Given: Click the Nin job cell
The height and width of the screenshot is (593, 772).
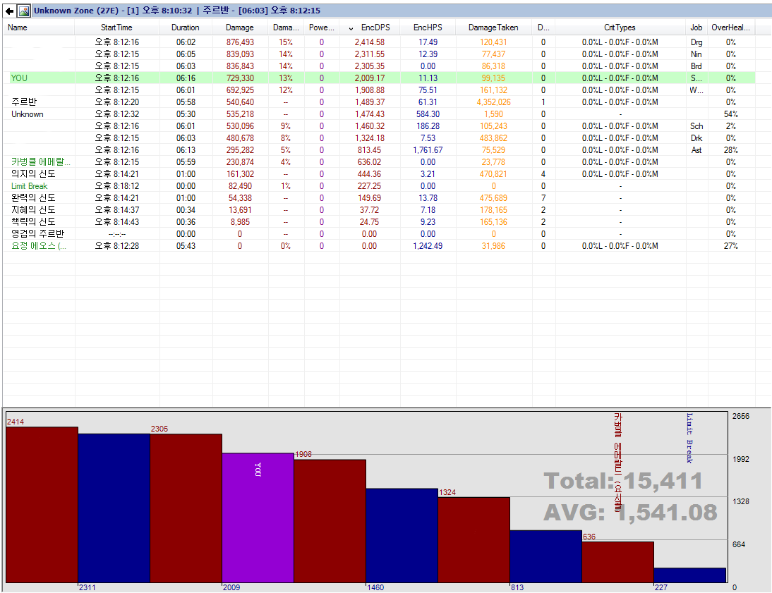Looking at the screenshot, I should point(696,54).
